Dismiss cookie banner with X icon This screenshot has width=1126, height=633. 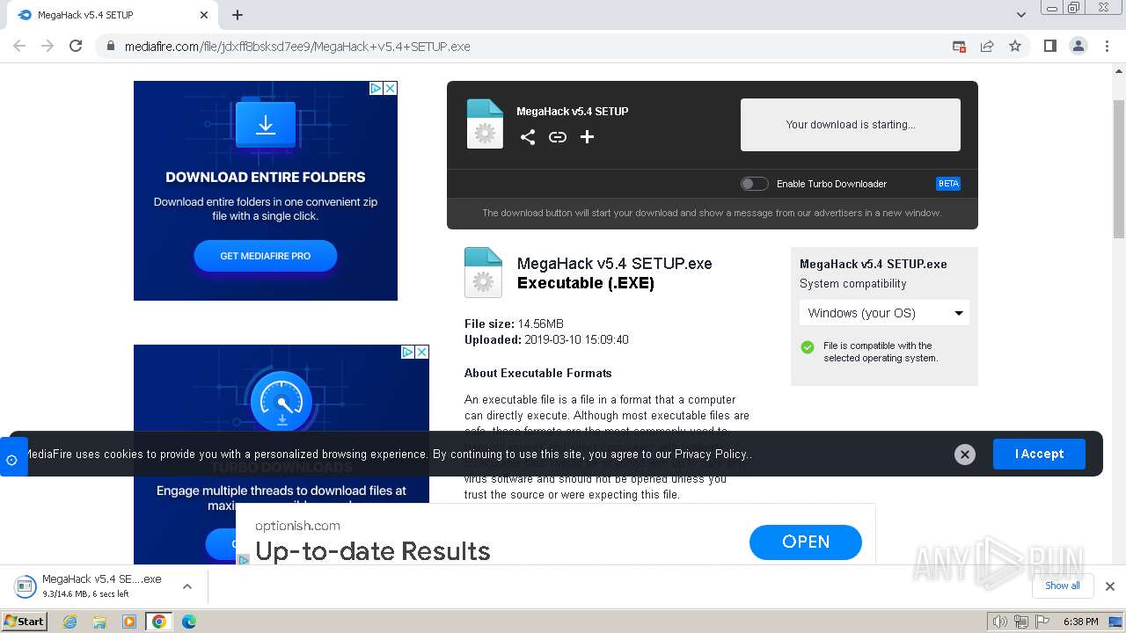[965, 455]
